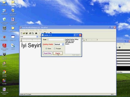Minimize the recording window
This screenshot has height=97, width=130.
point(125,41)
